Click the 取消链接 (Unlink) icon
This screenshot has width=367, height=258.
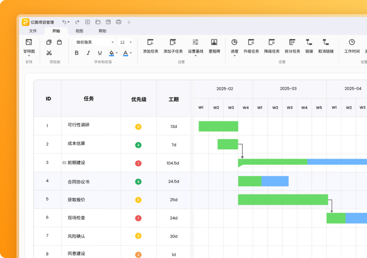tap(326, 42)
